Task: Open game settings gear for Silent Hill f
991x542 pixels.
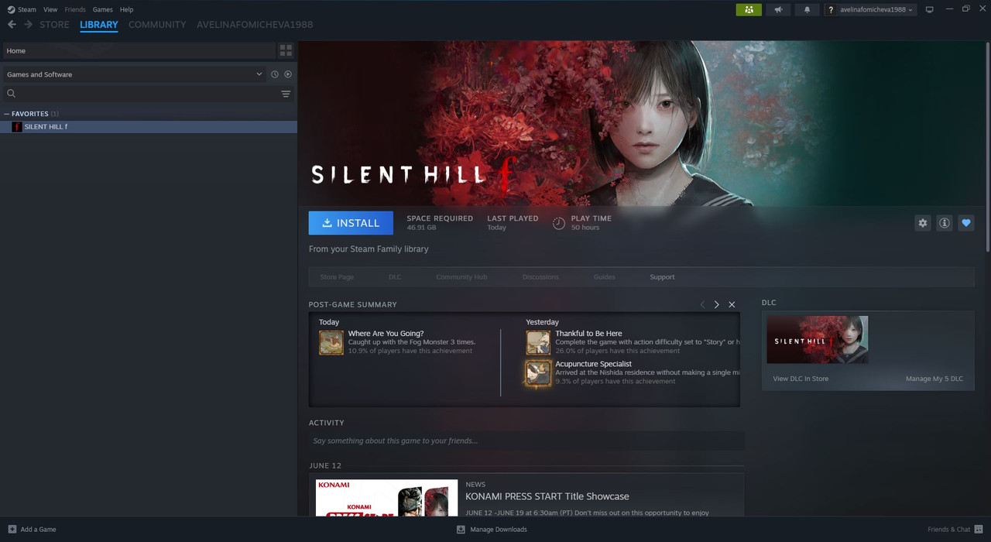Action: 922,223
